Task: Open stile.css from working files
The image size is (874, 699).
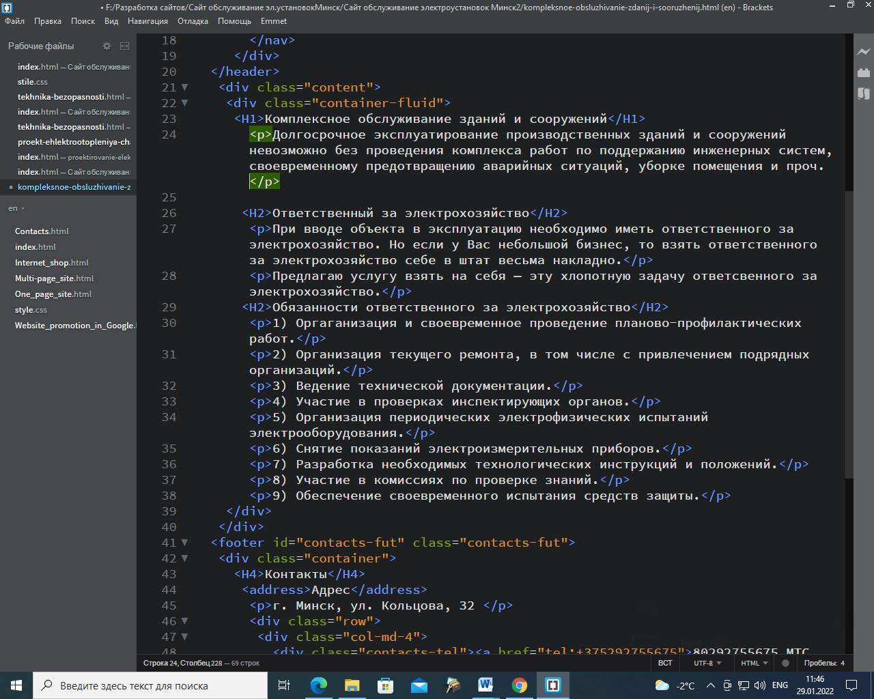Action: (x=33, y=82)
